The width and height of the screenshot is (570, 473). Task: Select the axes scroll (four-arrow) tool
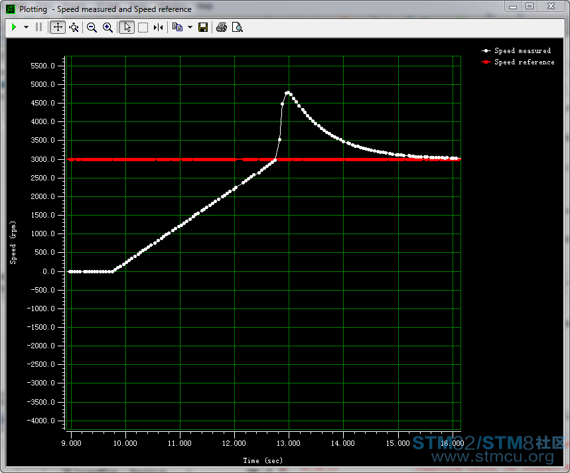[58, 27]
